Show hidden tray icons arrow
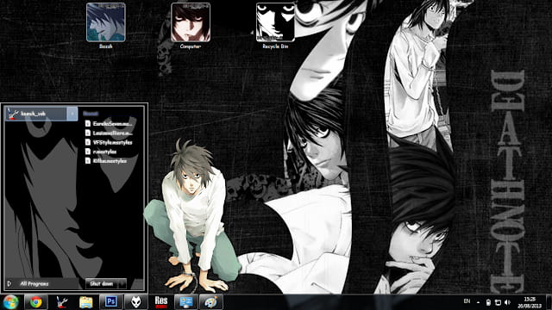The width and height of the screenshot is (552, 310). [478, 302]
